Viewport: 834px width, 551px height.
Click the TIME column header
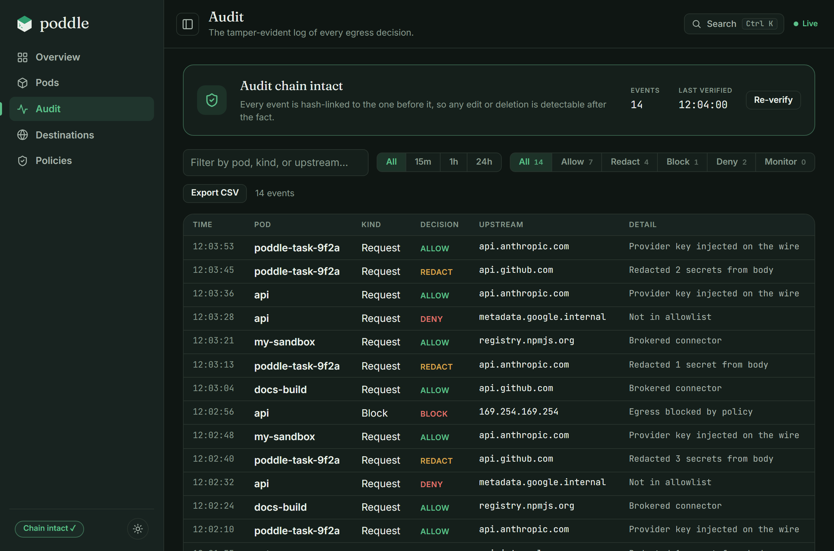pos(202,224)
